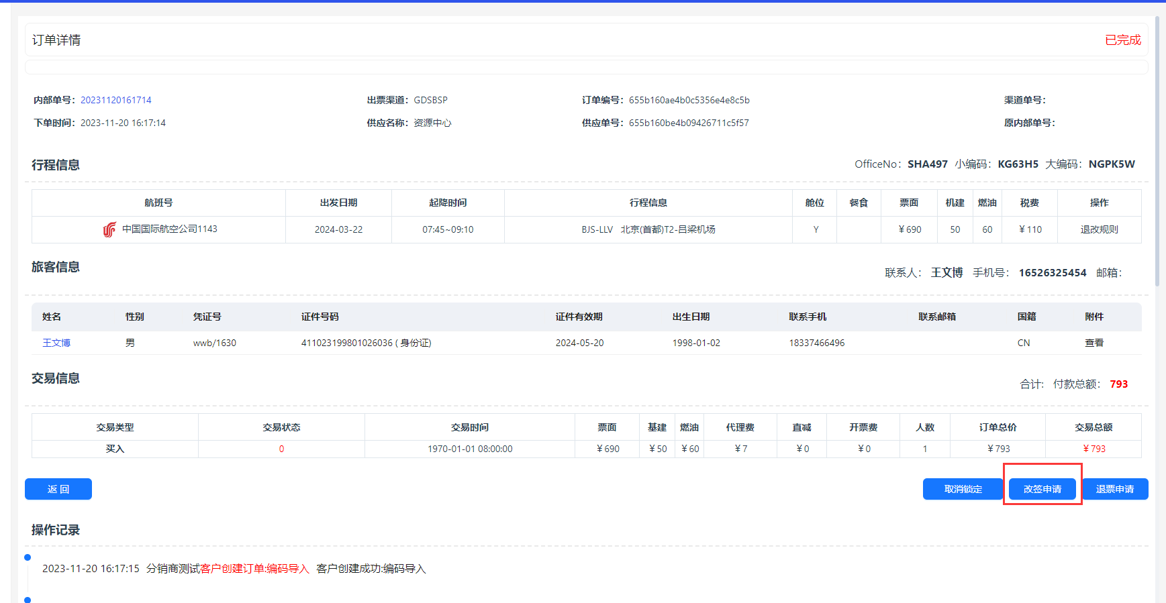Open internal order number 20231120161714

pos(116,100)
